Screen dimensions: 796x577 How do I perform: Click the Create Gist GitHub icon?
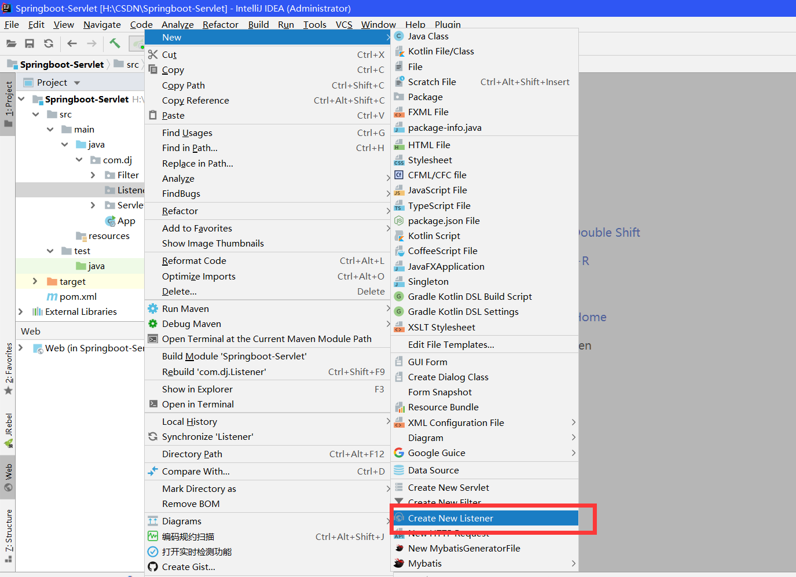tap(153, 567)
